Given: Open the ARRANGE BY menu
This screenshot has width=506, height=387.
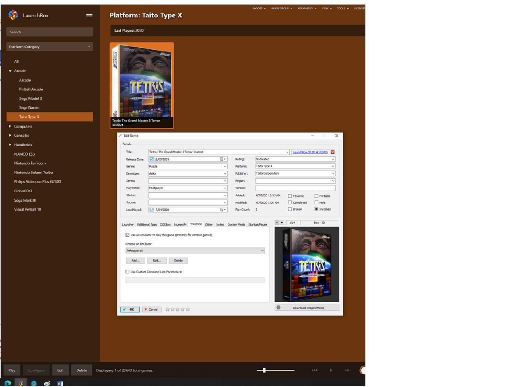Looking at the screenshot, I should point(307,8).
